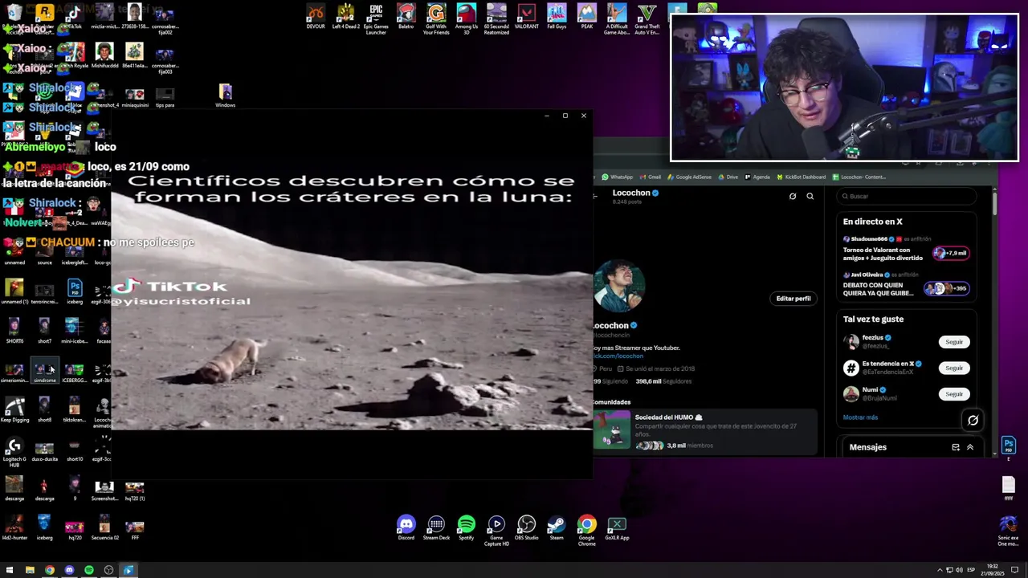Open Drive bookmark in Chrome

coord(728,177)
